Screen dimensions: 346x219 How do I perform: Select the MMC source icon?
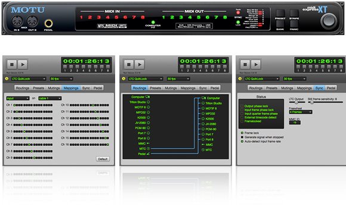click(x=148, y=143)
